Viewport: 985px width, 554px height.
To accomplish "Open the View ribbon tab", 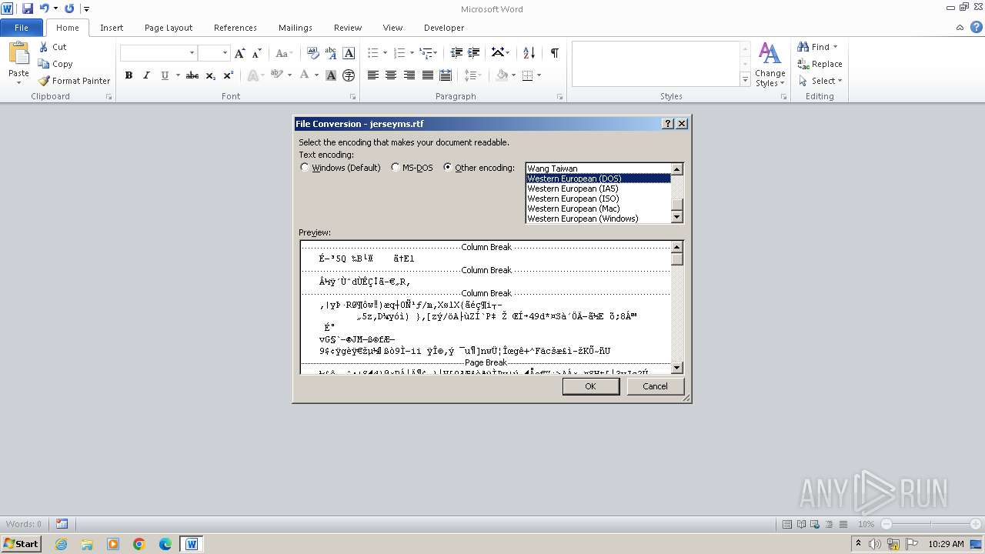I will pyautogui.click(x=392, y=28).
